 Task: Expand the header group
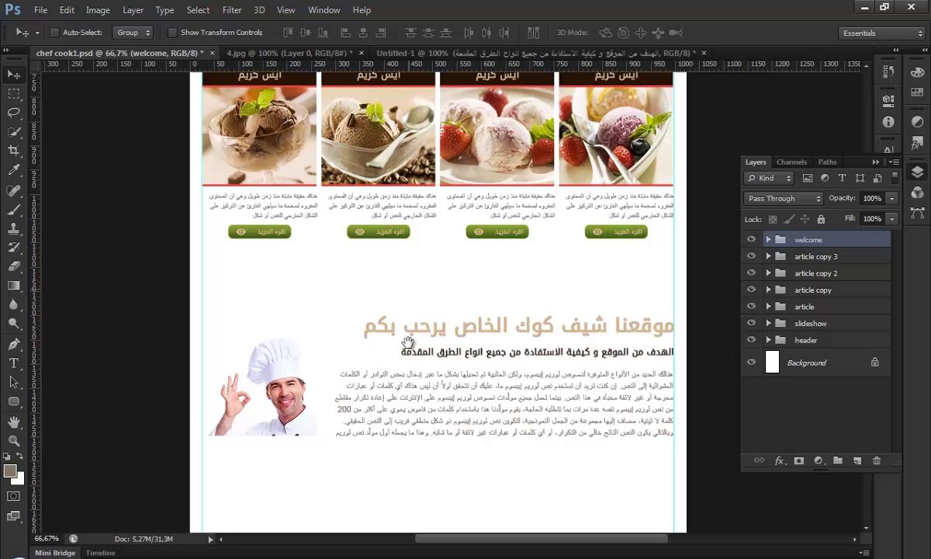768,340
